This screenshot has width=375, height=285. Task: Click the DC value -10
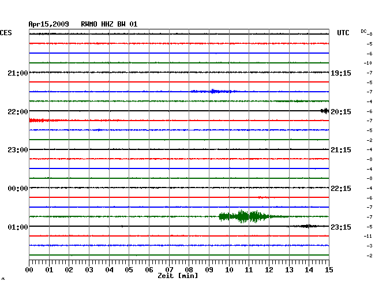pos(368,63)
